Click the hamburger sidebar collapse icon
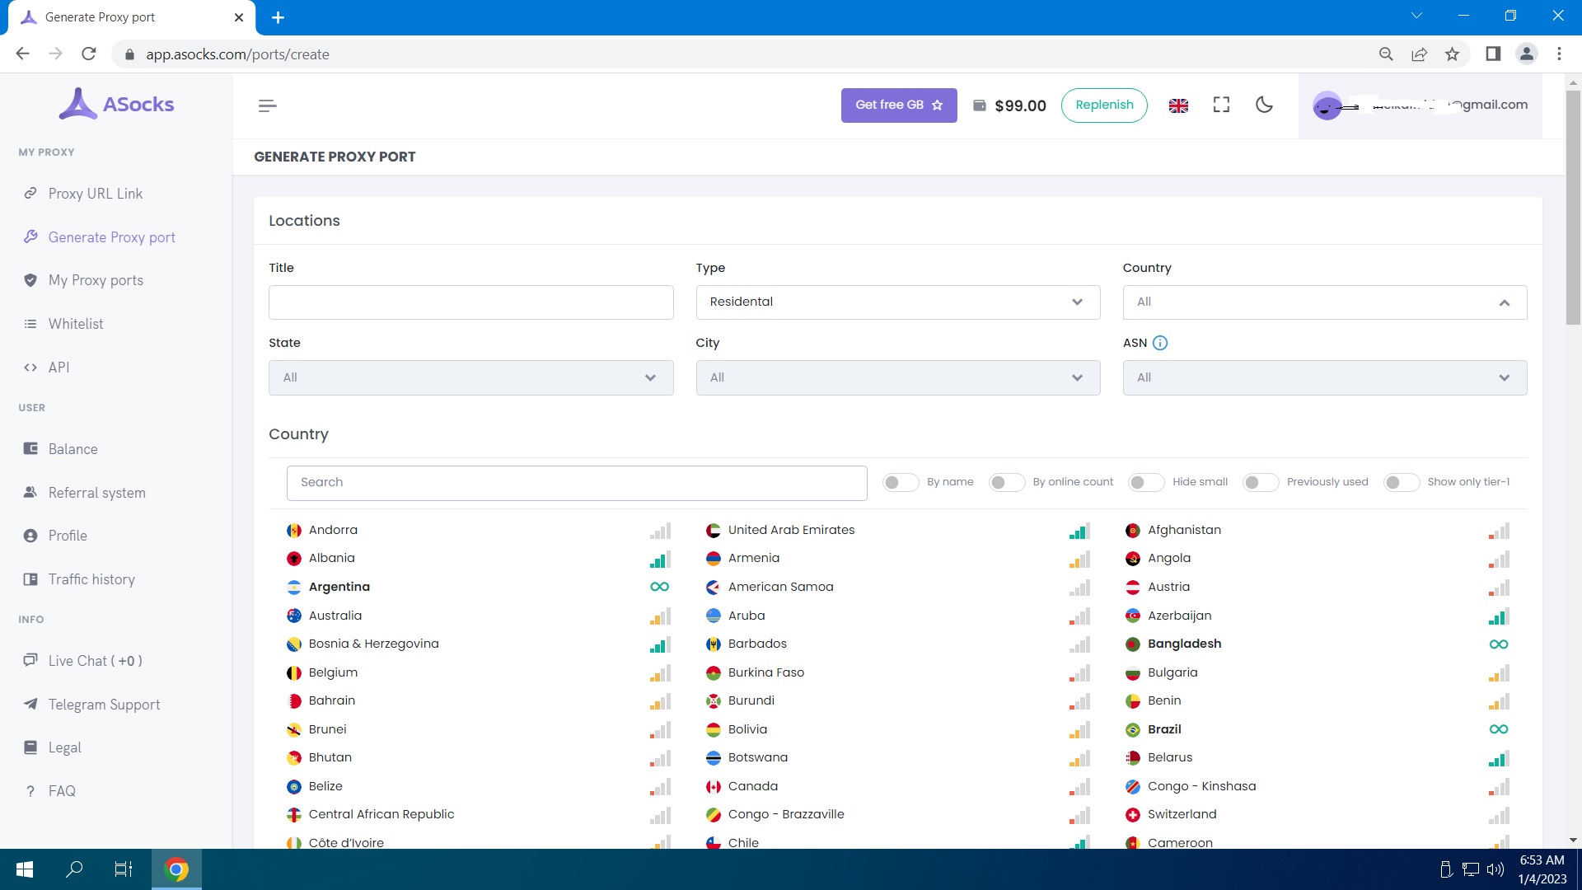The image size is (1582, 890). [x=267, y=105]
